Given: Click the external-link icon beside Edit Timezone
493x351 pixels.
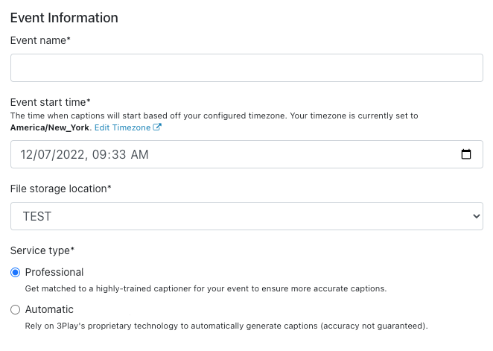Looking at the screenshot, I should click(x=157, y=127).
